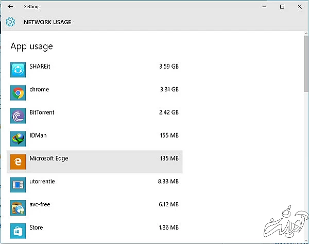Click the BitTorrent 2.42 GB usage value
Screen dimensions: 309x244
[169, 112]
